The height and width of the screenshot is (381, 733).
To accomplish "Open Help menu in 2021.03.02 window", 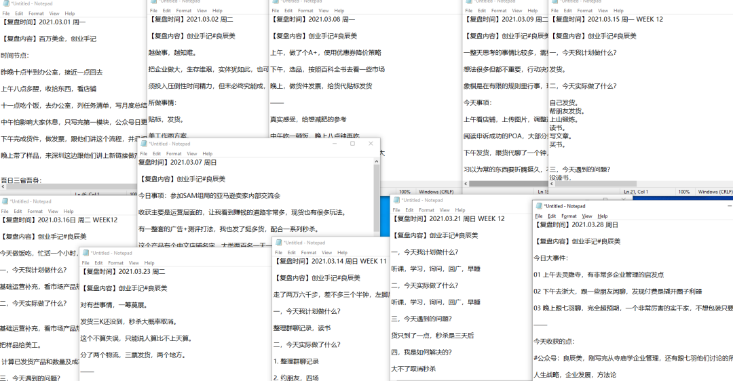I will tap(217, 10).
